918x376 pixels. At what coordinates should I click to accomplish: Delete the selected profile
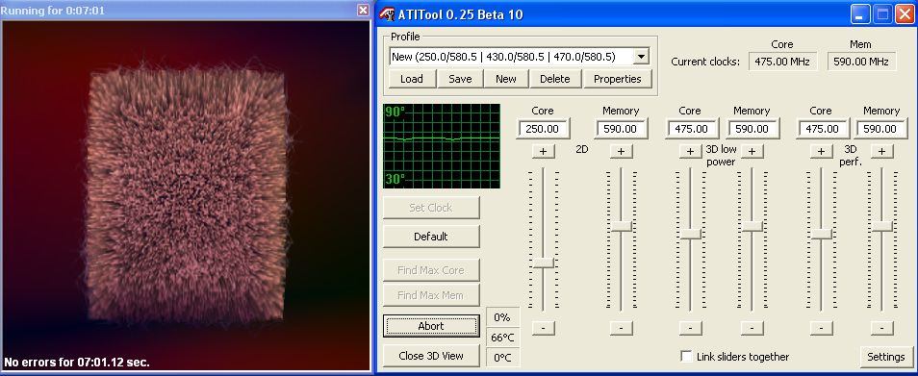coord(555,79)
